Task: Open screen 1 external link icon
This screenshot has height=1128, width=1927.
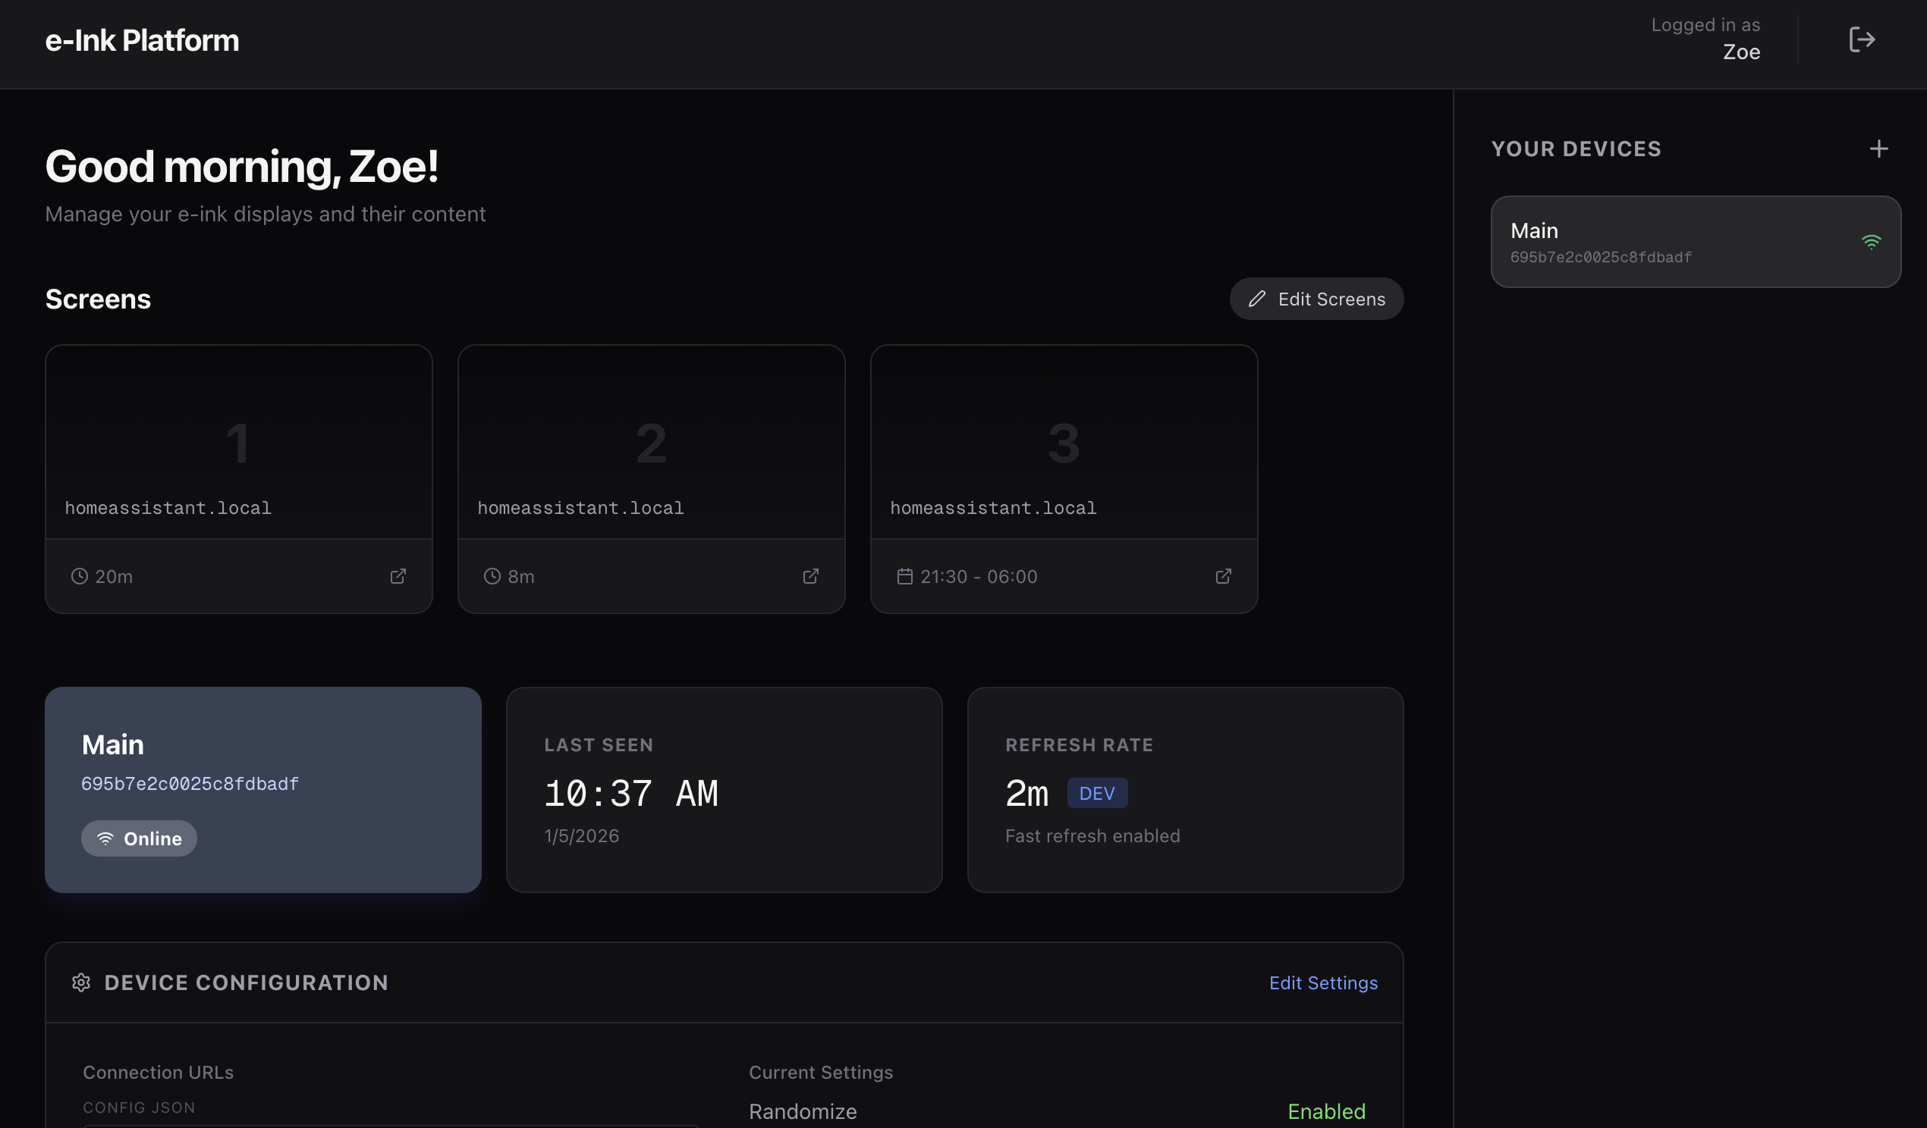Action: pyautogui.click(x=398, y=576)
